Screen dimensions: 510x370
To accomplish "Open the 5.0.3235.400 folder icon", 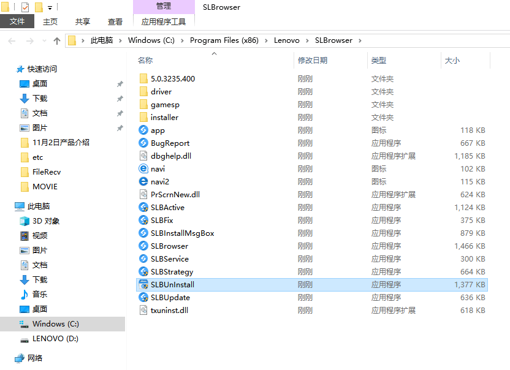I will click(x=143, y=78).
